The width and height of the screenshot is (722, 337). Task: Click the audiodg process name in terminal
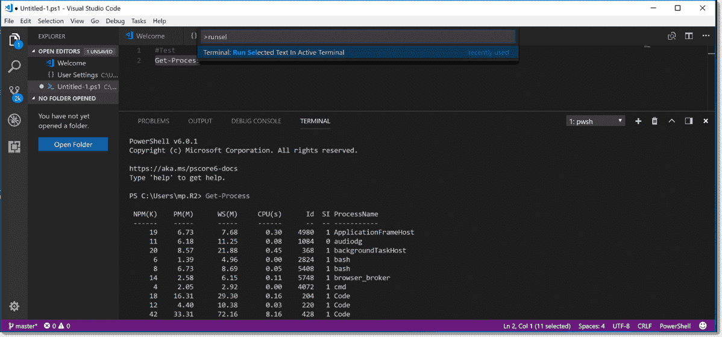pos(350,242)
